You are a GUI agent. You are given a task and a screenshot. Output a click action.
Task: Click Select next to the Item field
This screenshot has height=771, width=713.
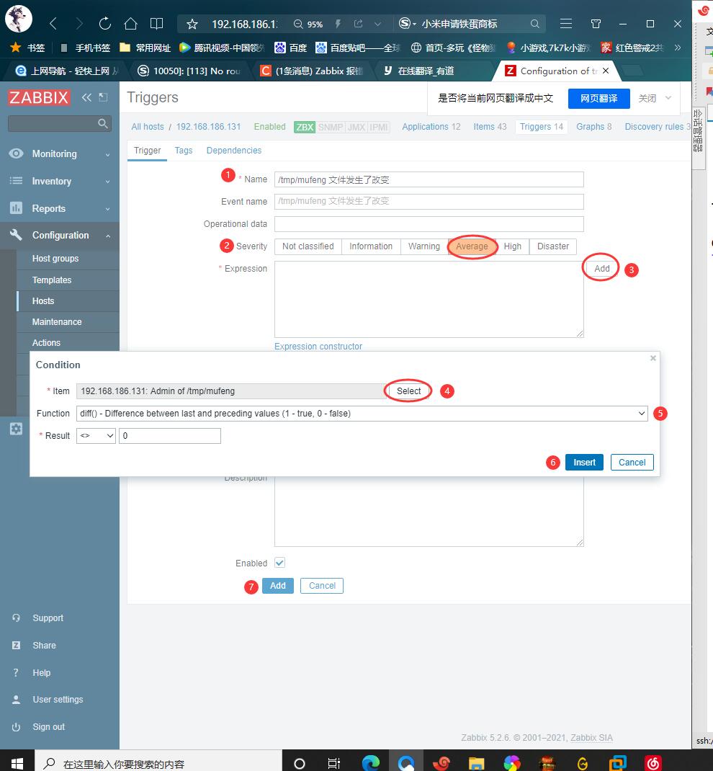(408, 391)
